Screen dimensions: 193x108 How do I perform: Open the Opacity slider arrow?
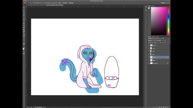pos(165,40)
